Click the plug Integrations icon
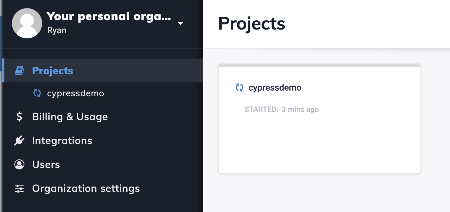450x212 pixels. [x=19, y=141]
